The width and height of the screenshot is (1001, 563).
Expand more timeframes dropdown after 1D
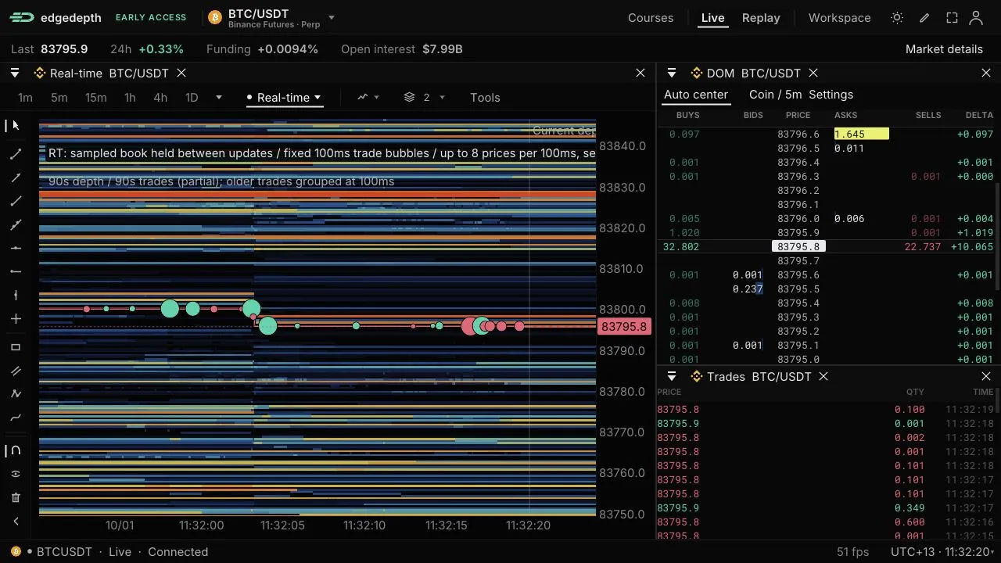[x=219, y=98]
